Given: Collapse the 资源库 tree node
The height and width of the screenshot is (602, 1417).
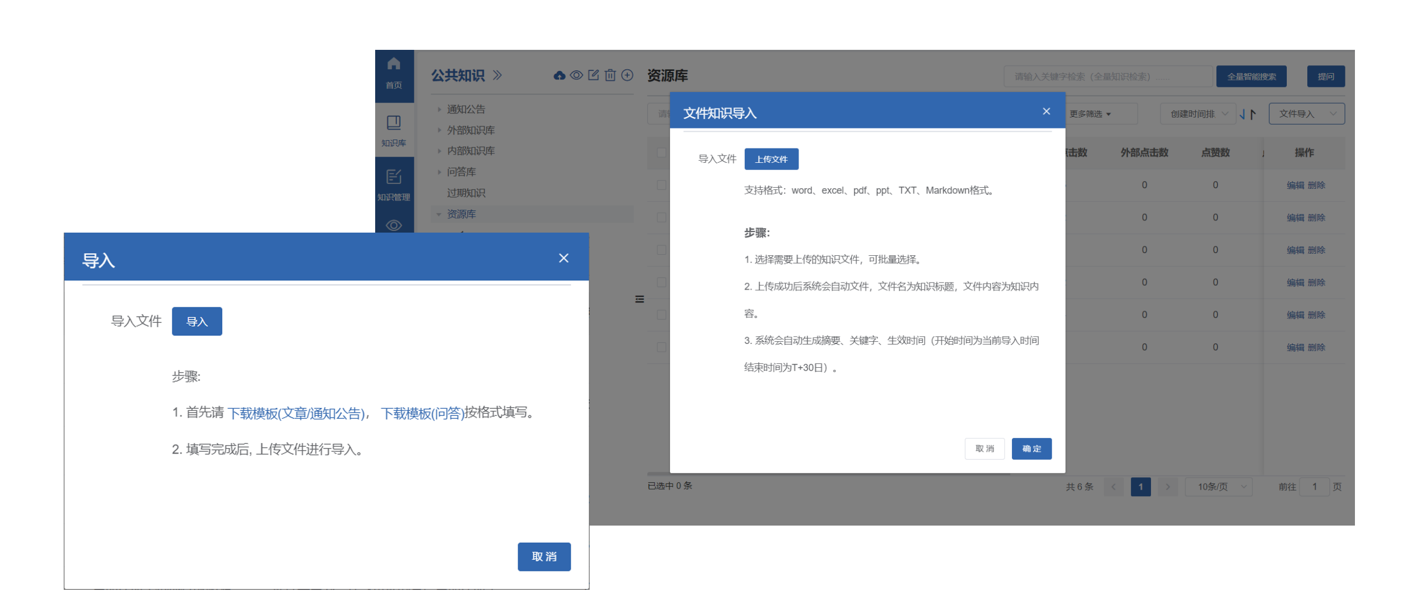Looking at the screenshot, I should point(439,214).
